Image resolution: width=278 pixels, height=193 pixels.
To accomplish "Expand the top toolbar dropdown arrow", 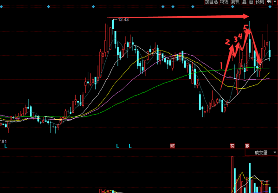I will [x=275, y=2].
